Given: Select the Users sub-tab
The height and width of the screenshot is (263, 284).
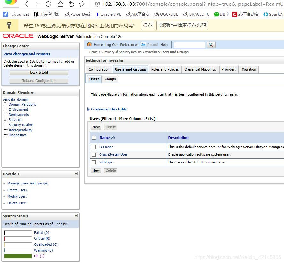Looking at the screenshot, I should point(94,79).
